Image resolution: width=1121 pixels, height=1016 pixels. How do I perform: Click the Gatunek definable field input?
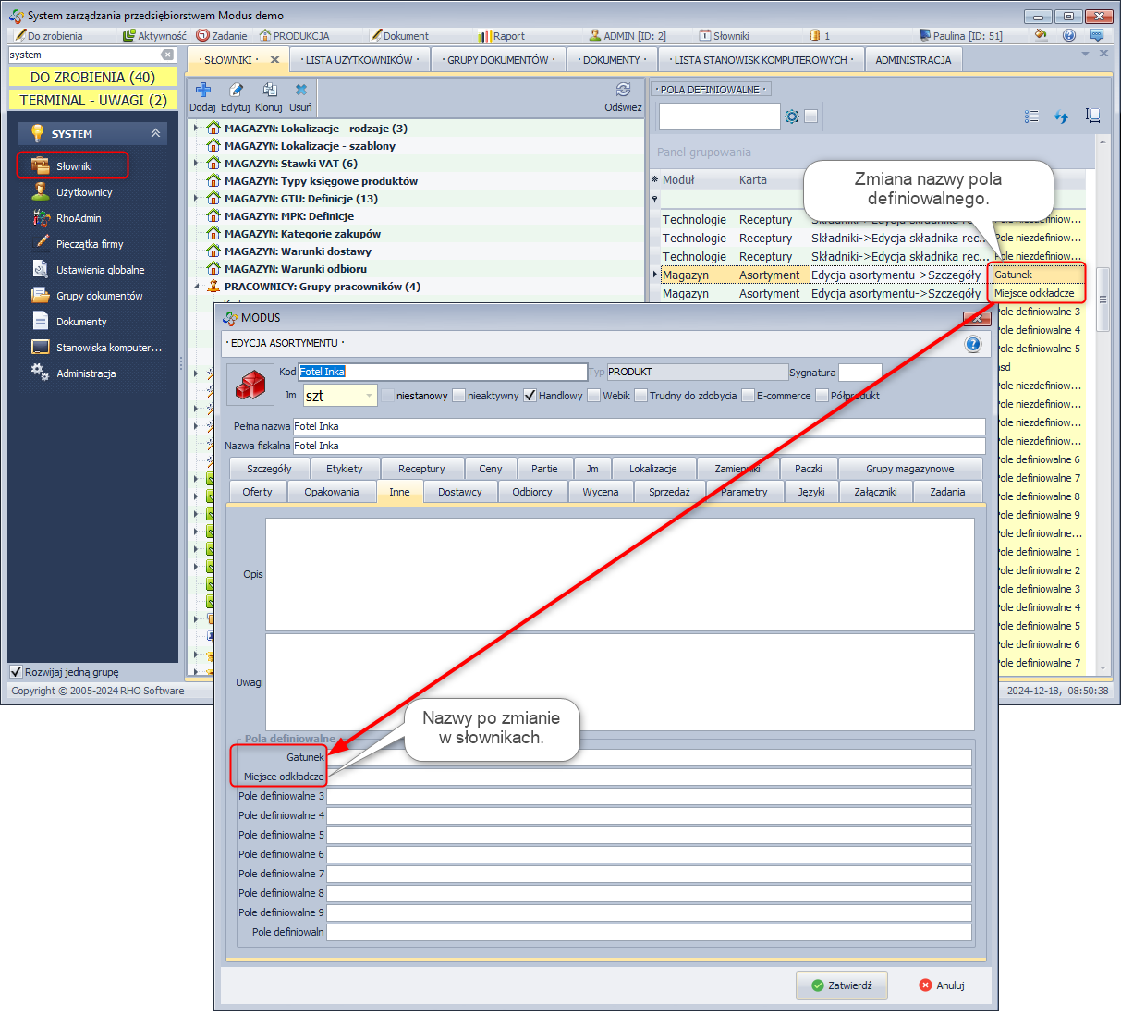point(647,757)
